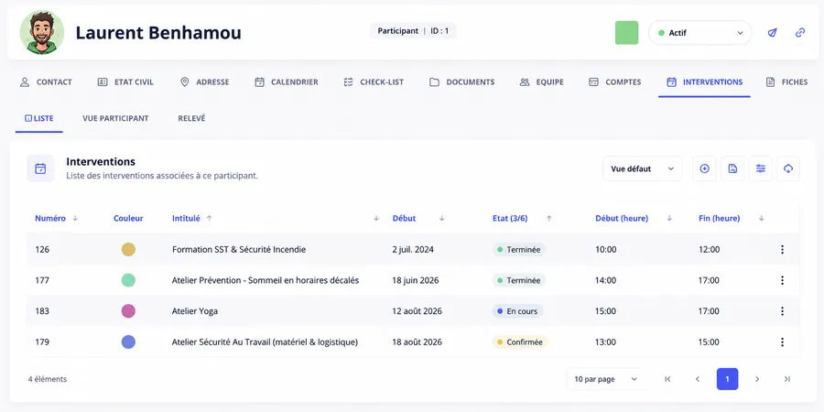Viewport: 824px width, 412px height.
Task: Click the up arrow next to Intitulé
Action: pyautogui.click(x=209, y=218)
